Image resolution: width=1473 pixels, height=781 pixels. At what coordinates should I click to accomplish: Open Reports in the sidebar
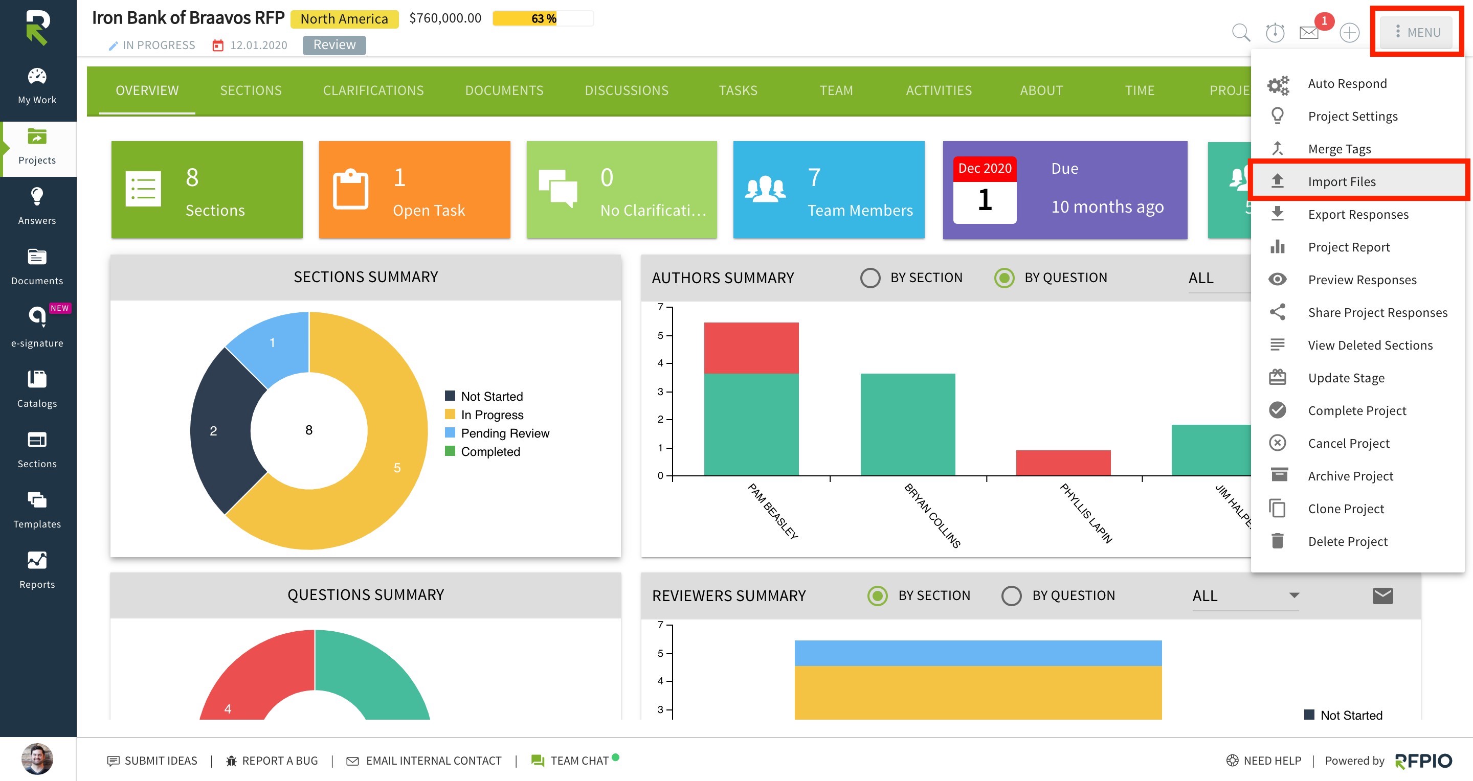[37, 571]
